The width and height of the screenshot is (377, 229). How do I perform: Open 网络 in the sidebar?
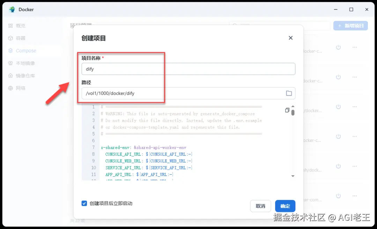[x=21, y=88]
